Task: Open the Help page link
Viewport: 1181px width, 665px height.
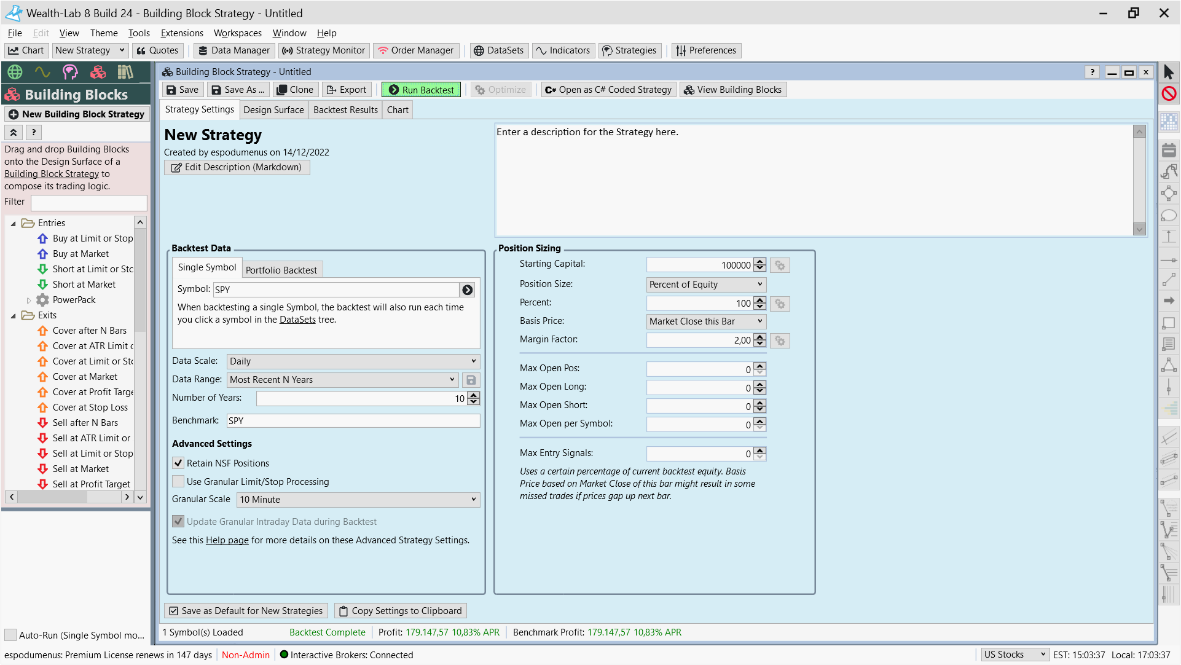Action: point(227,540)
